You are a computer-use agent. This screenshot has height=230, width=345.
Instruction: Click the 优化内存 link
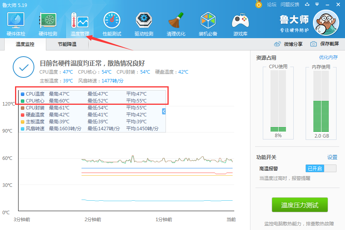(x=328, y=57)
